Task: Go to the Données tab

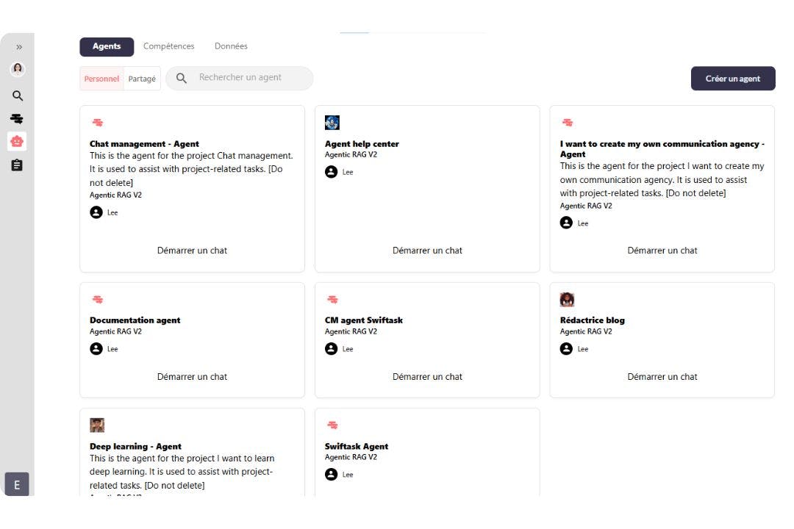Action: click(231, 46)
